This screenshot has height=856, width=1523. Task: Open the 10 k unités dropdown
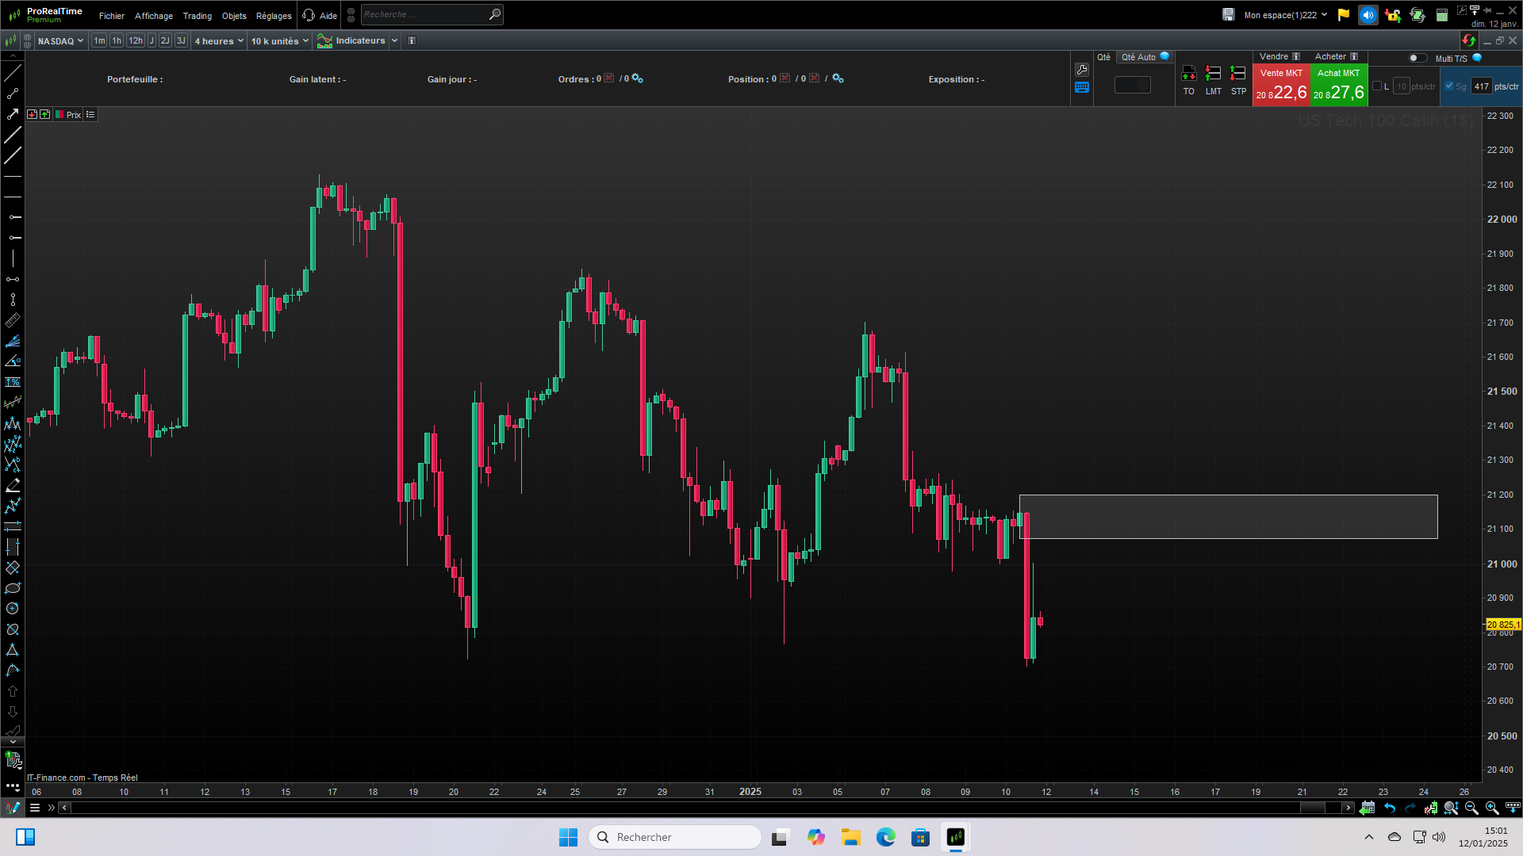tap(279, 40)
